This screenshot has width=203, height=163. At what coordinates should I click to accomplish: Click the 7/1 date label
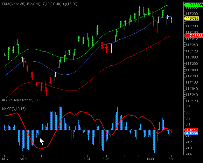pyautogui.click(x=171, y=158)
